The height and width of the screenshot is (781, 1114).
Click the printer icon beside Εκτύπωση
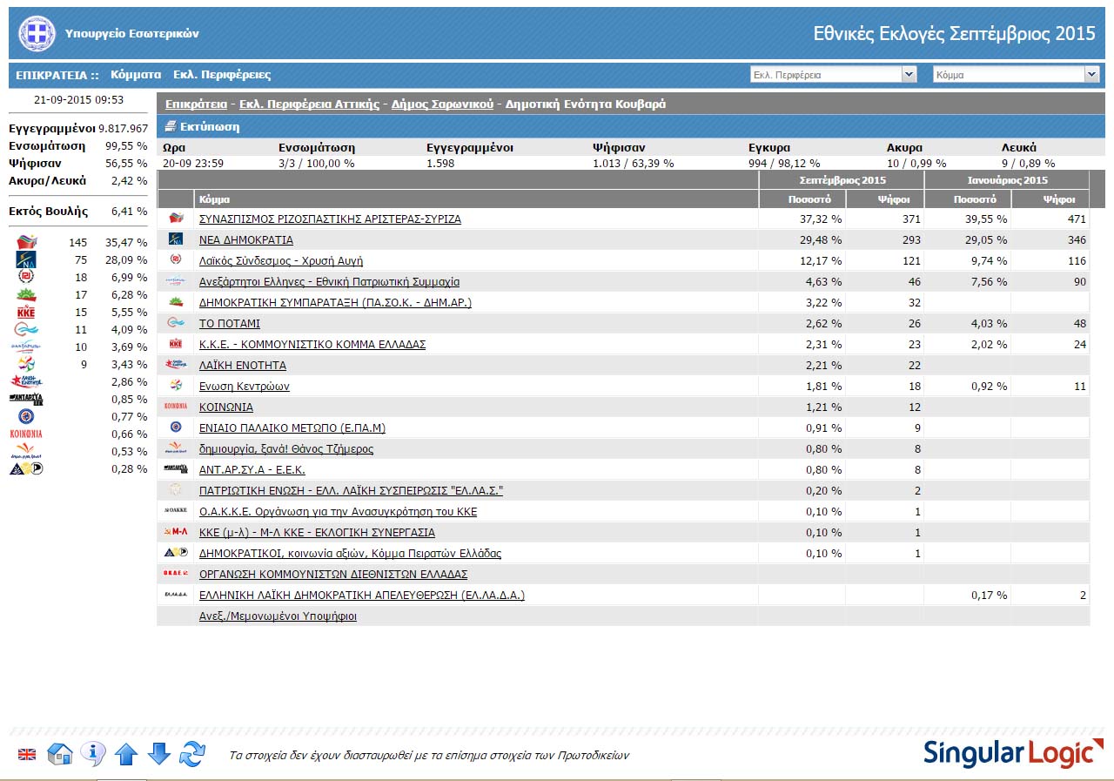[171, 126]
